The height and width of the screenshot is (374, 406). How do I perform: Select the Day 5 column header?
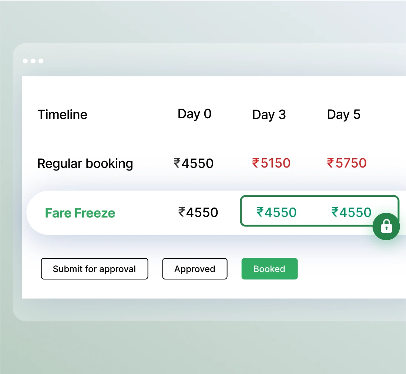pyautogui.click(x=343, y=115)
